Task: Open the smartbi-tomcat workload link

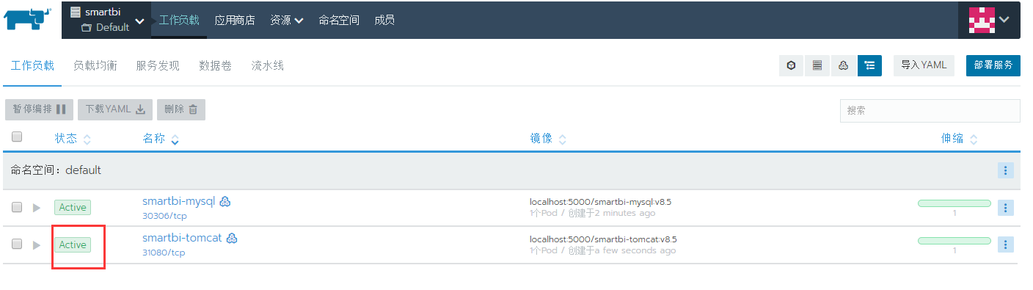Action: pyautogui.click(x=182, y=238)
